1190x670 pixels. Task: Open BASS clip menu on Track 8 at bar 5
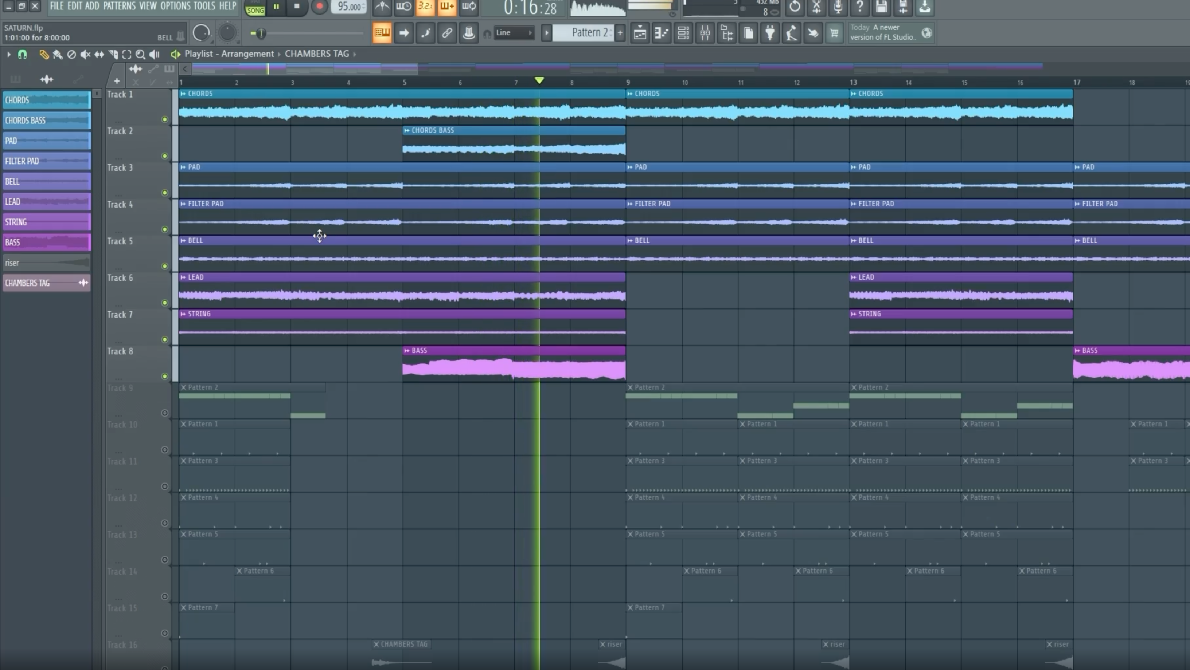pyautogui.click(x=407, y=351)
